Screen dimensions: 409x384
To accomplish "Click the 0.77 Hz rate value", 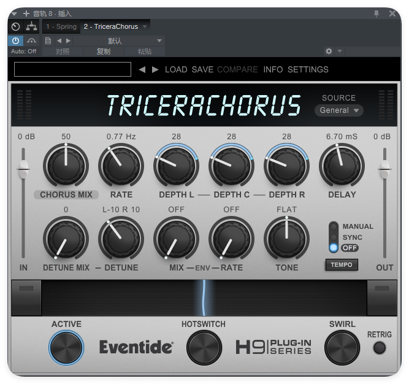I will click(121, 136).
